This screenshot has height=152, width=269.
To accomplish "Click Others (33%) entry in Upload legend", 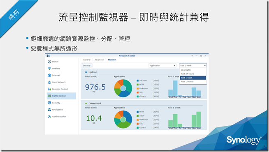I will (x=148, y=97).
